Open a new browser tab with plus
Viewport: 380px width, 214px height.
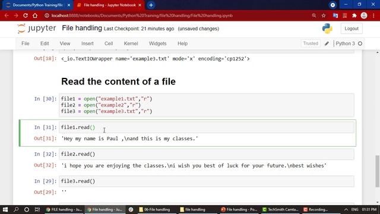151,5
